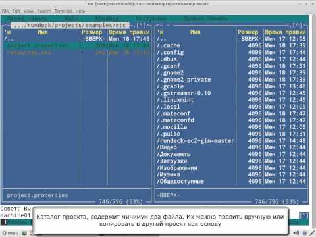Open the Правая панель menu in Midnight Commander
This screenshot has height=237, width=316.
[x=205, y=18]
